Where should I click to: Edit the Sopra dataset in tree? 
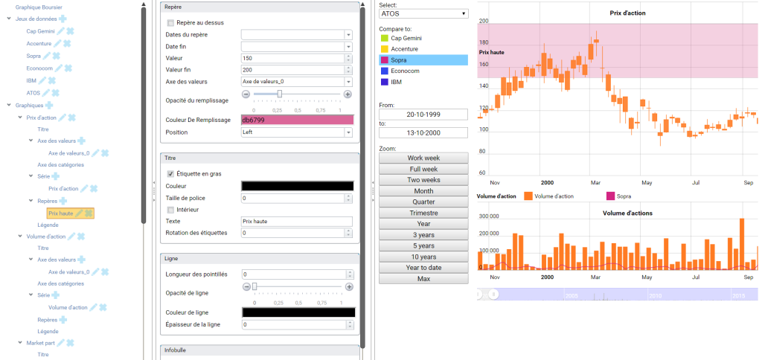[x=47, y=56]
